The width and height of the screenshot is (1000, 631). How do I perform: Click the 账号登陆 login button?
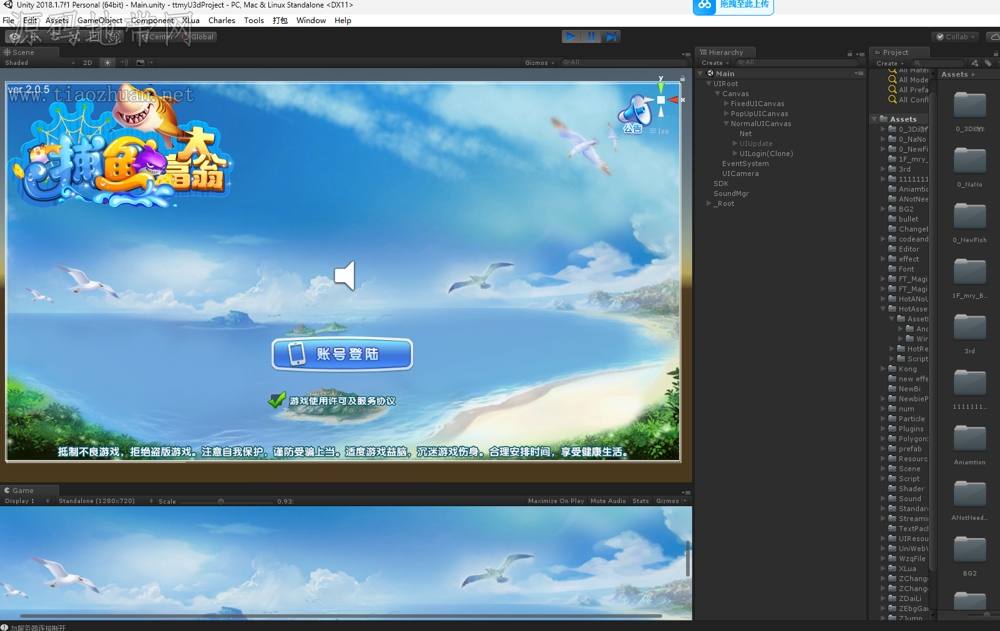[x=342, y=355]
